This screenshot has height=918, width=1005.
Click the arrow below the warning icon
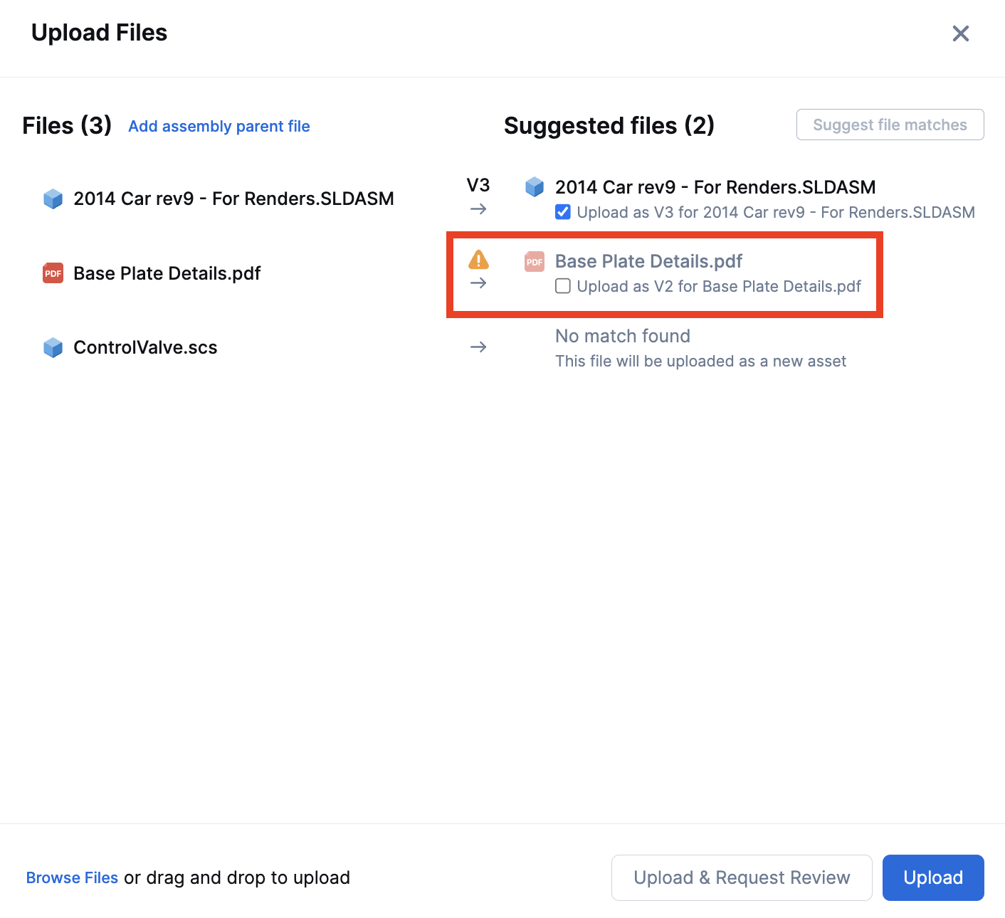click(478, 283)
